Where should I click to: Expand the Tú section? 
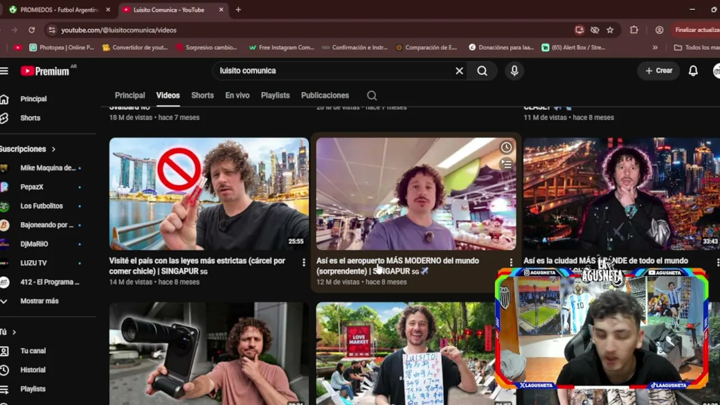(8, 332)
